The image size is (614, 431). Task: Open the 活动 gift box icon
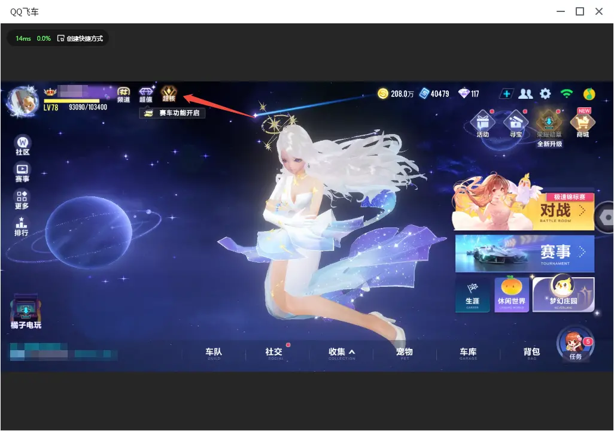[x=482, y=124]
